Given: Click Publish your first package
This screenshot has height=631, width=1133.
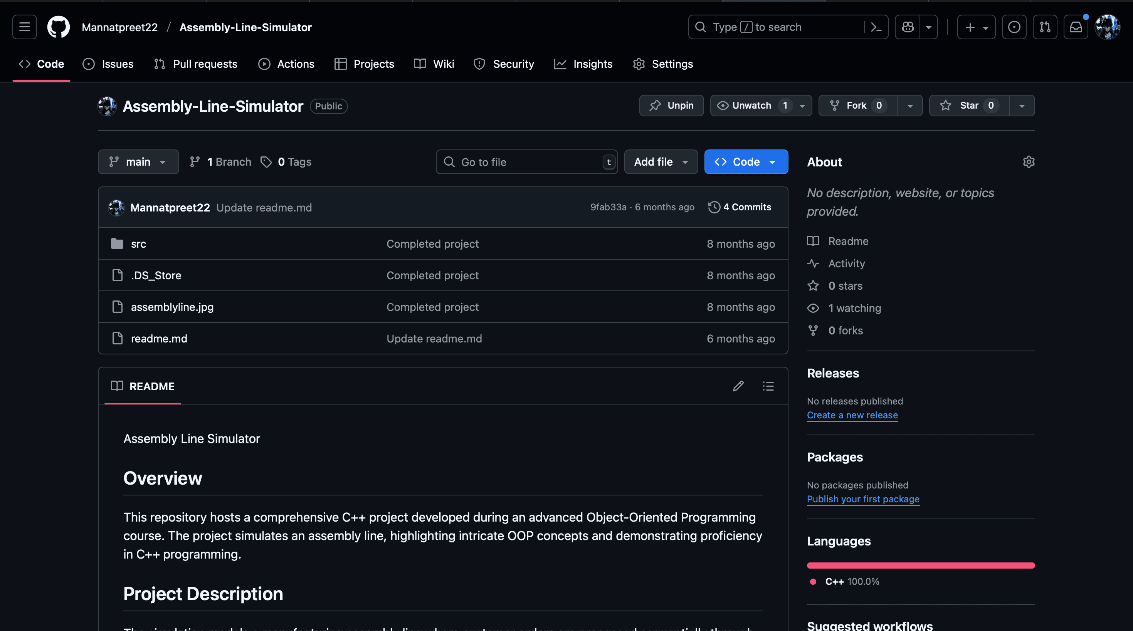Looking at the screenshot, I should tap(863, 499).
